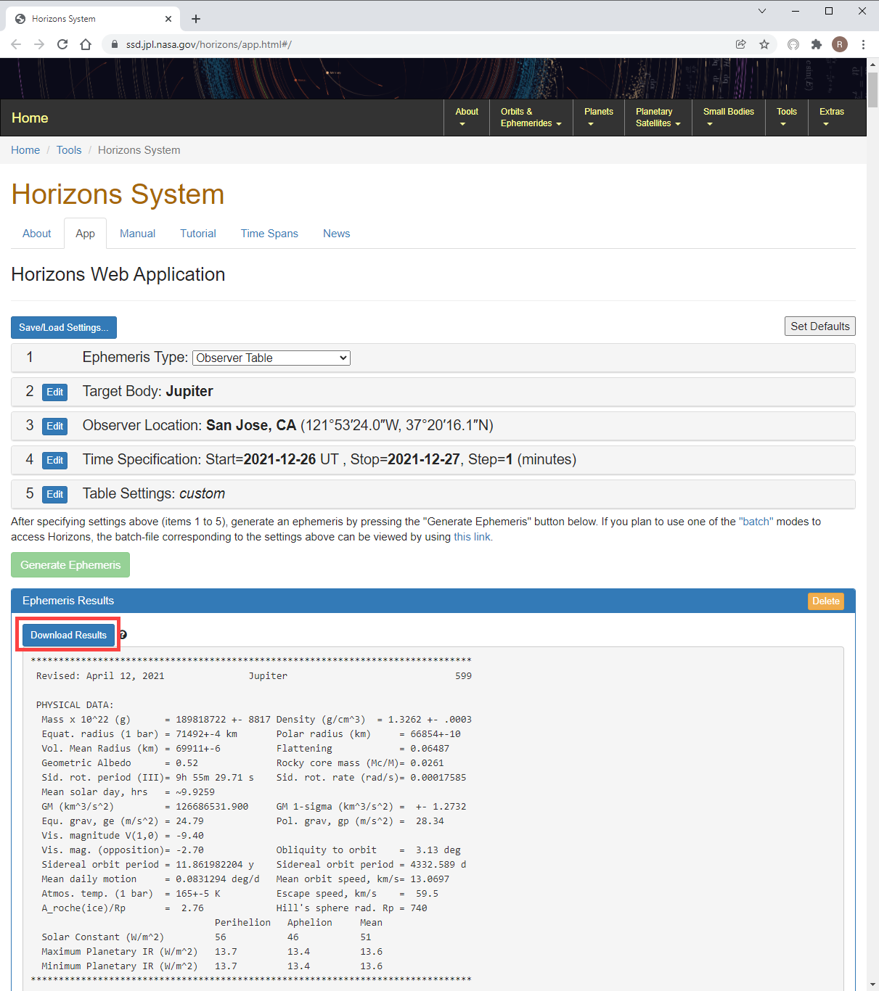879x991 pixels.
Task: Click the Download Results button
Action: click(68, 635)
